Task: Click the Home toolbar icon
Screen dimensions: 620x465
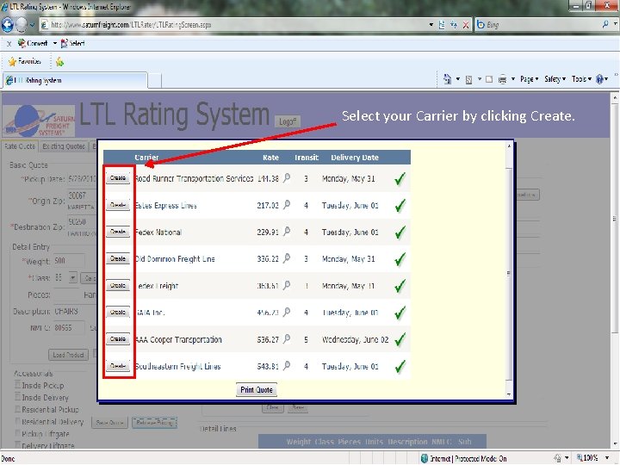Action: click(x=447, y=79)
